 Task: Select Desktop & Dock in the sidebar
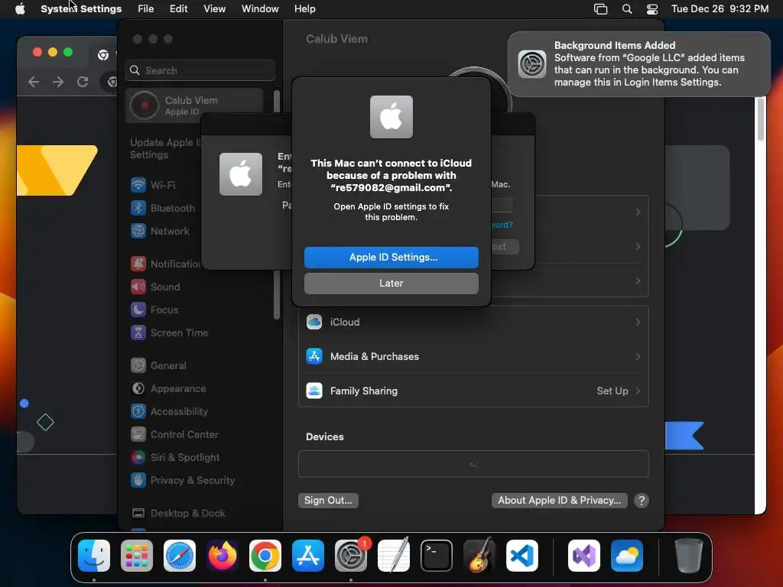pos(177,513)
